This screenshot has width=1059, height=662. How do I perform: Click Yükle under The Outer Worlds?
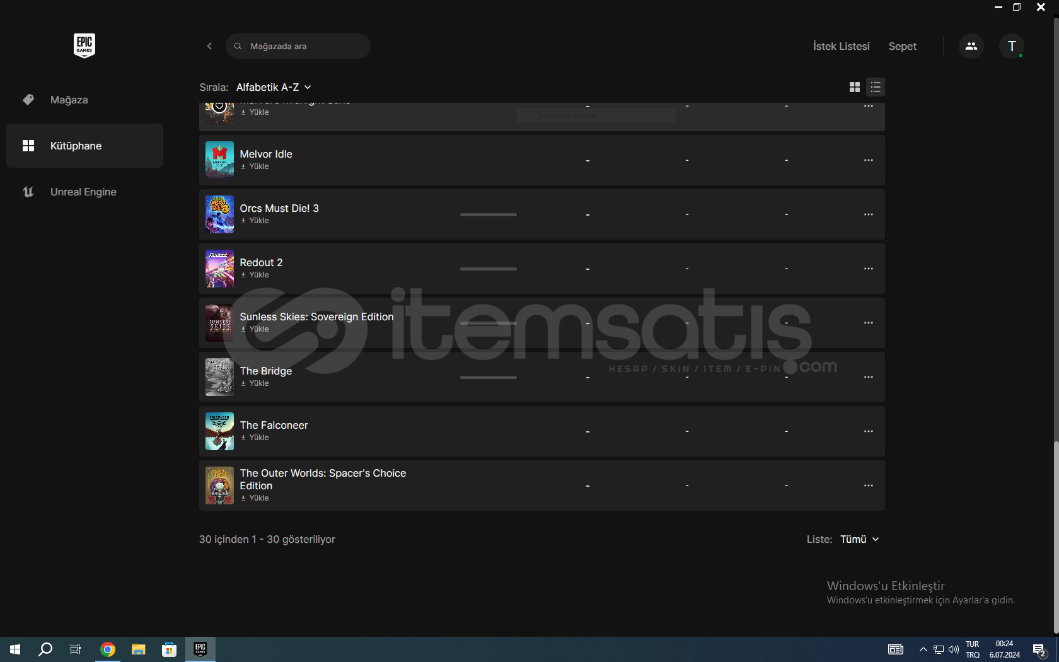click(255, 498)
